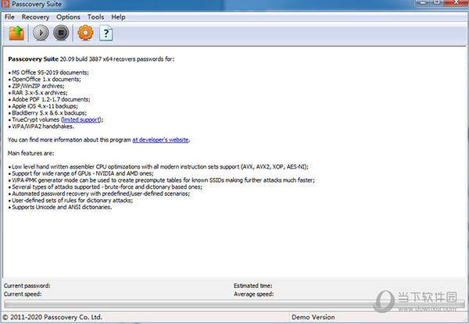Viewport: 469px width, 324px height.
Task: Follow the 'limited support' link
Action: tap(81, 119)
